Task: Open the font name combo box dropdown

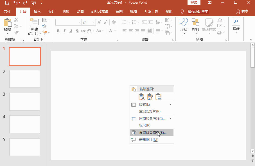Action: [80, 22]
